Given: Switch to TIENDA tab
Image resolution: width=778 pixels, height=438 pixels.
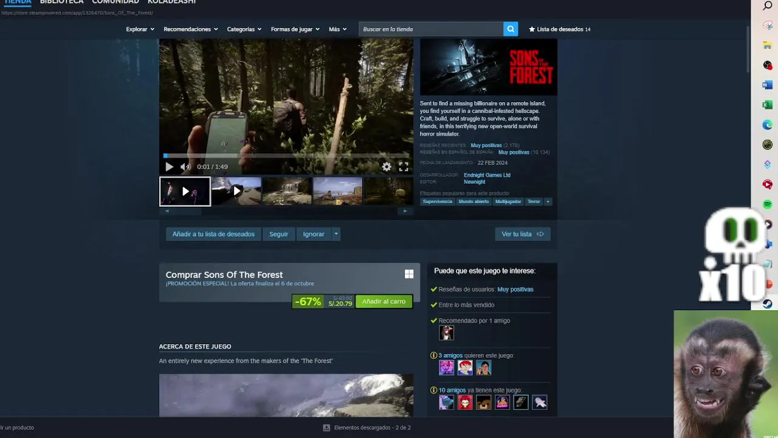Looking at the screenshot, I should (x=18, y=2).
